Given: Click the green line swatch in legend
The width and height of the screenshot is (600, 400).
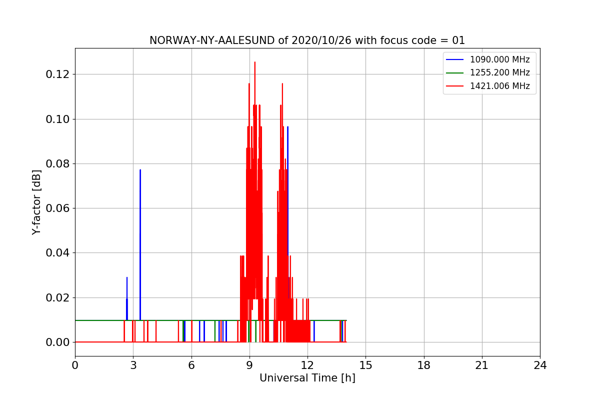Looking at the screenshot, I should click(x=455, y=73).
